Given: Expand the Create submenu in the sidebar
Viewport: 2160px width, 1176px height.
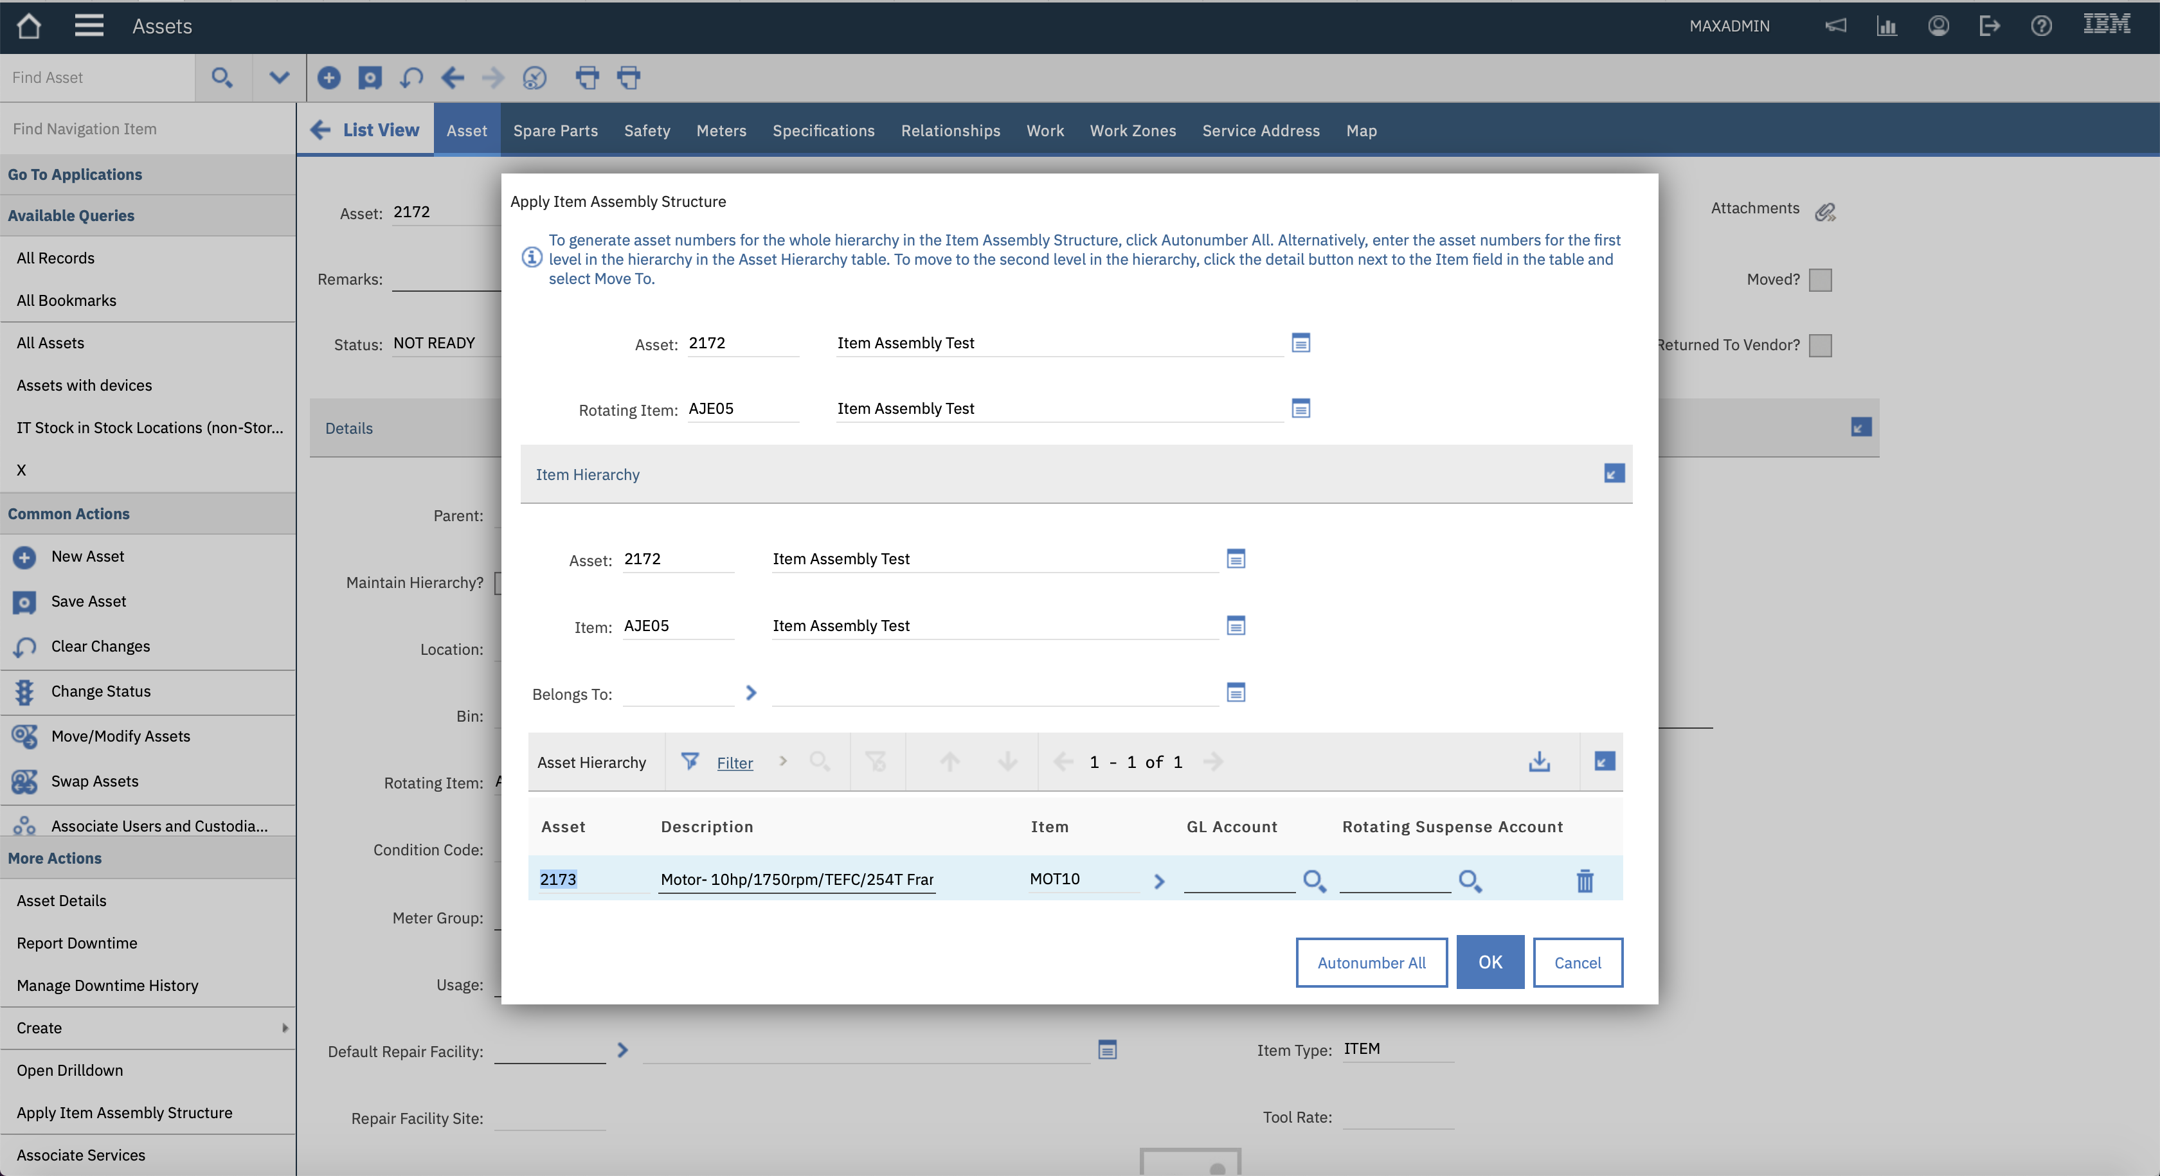Looking at the screenshot, I should (x=285, y=1028).
